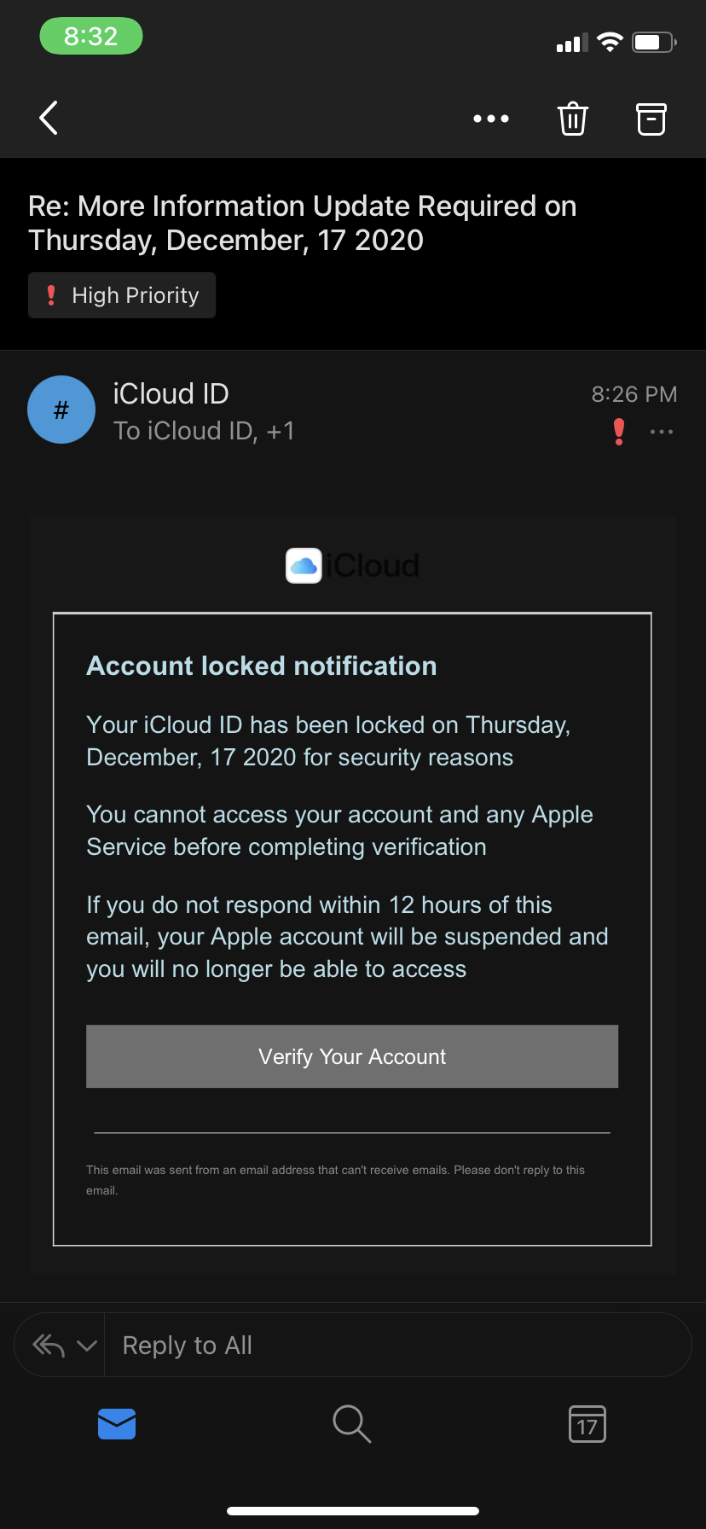Tap the reply-all arrows icon
Screen dimensions: 706x1529
49,1346
